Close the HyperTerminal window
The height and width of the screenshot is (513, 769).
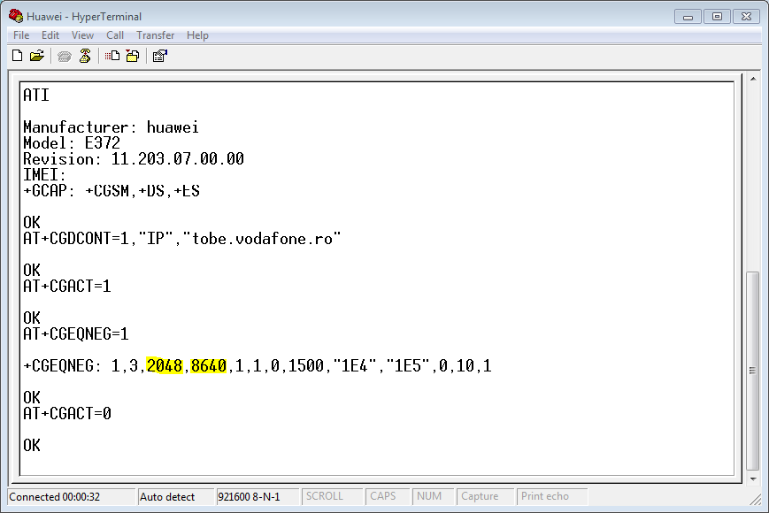click(x=746, y=17)
